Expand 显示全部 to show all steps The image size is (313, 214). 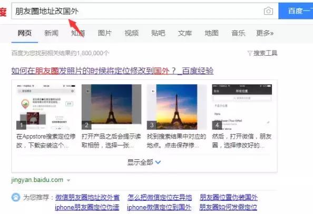coord(144,162)
